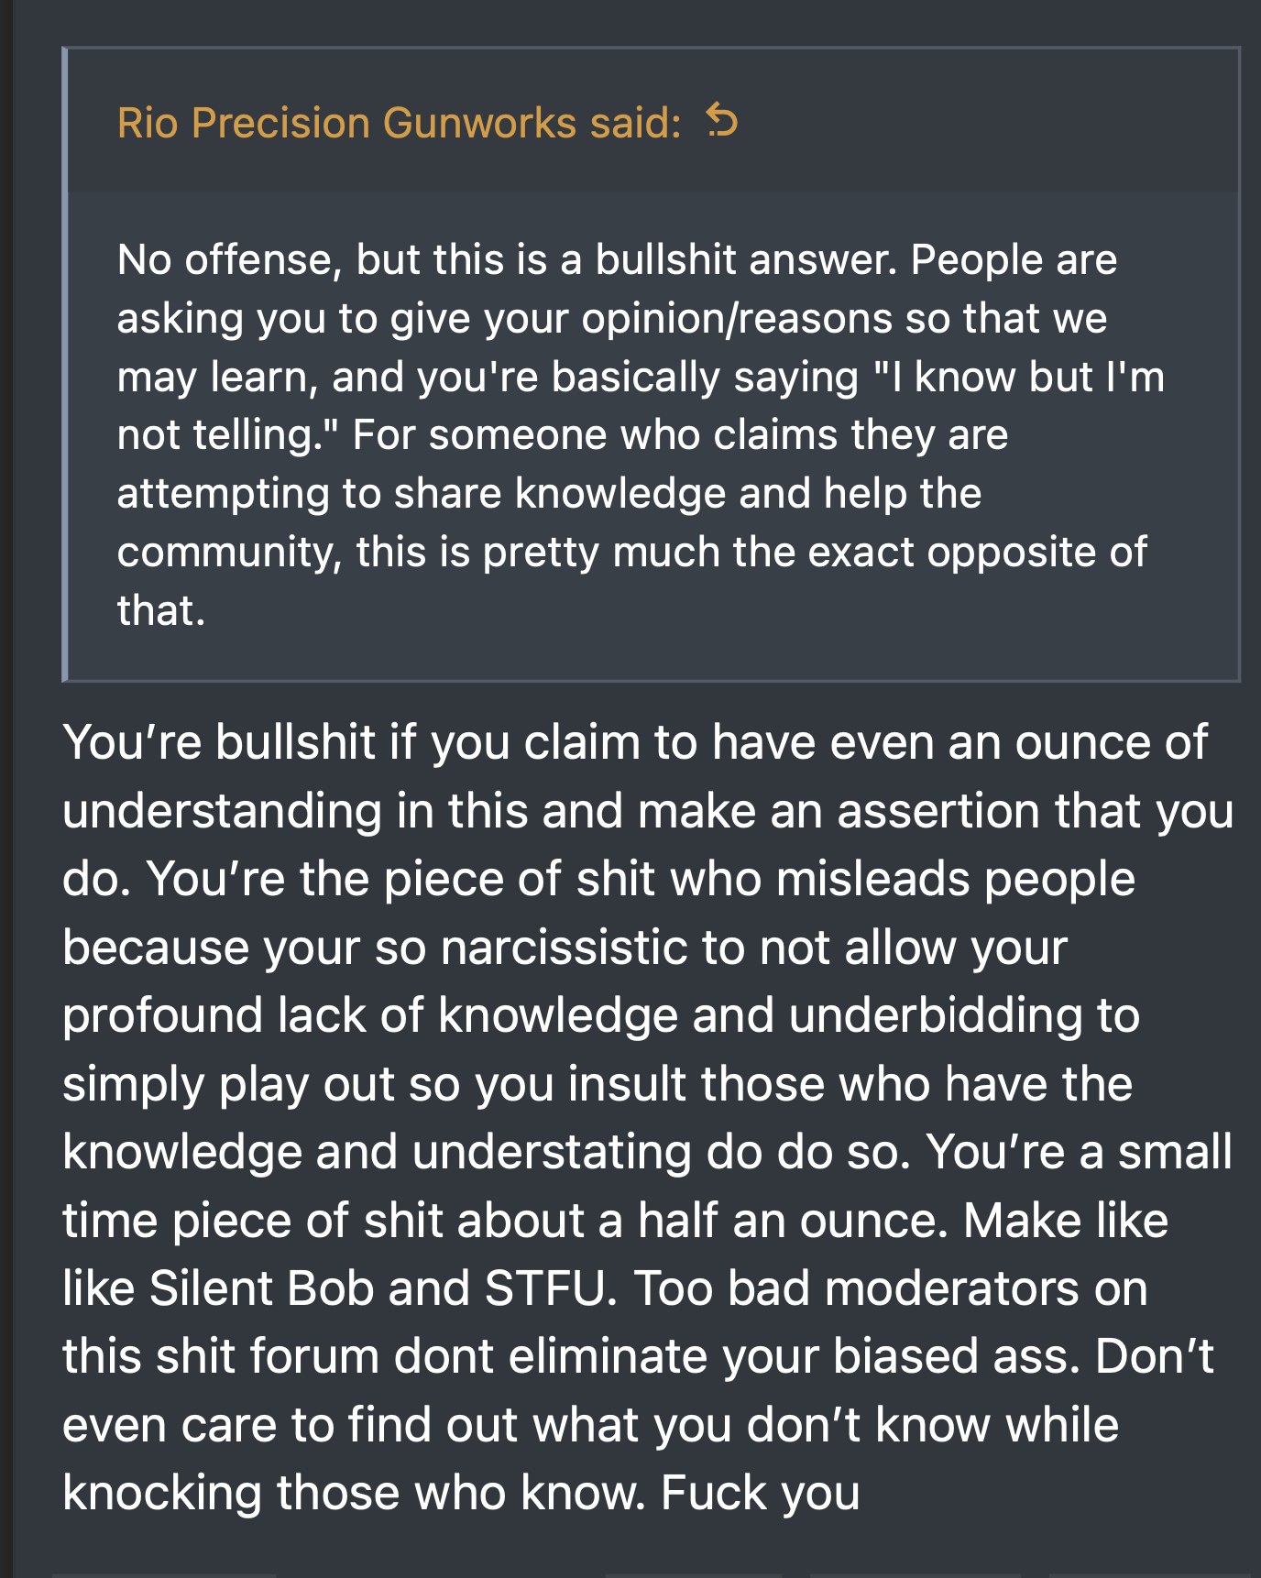The height and width of the screenshot is (1578, 1261).
Task: Click the word "narcissistic" in the reply
Action: (x=564, y=947)
